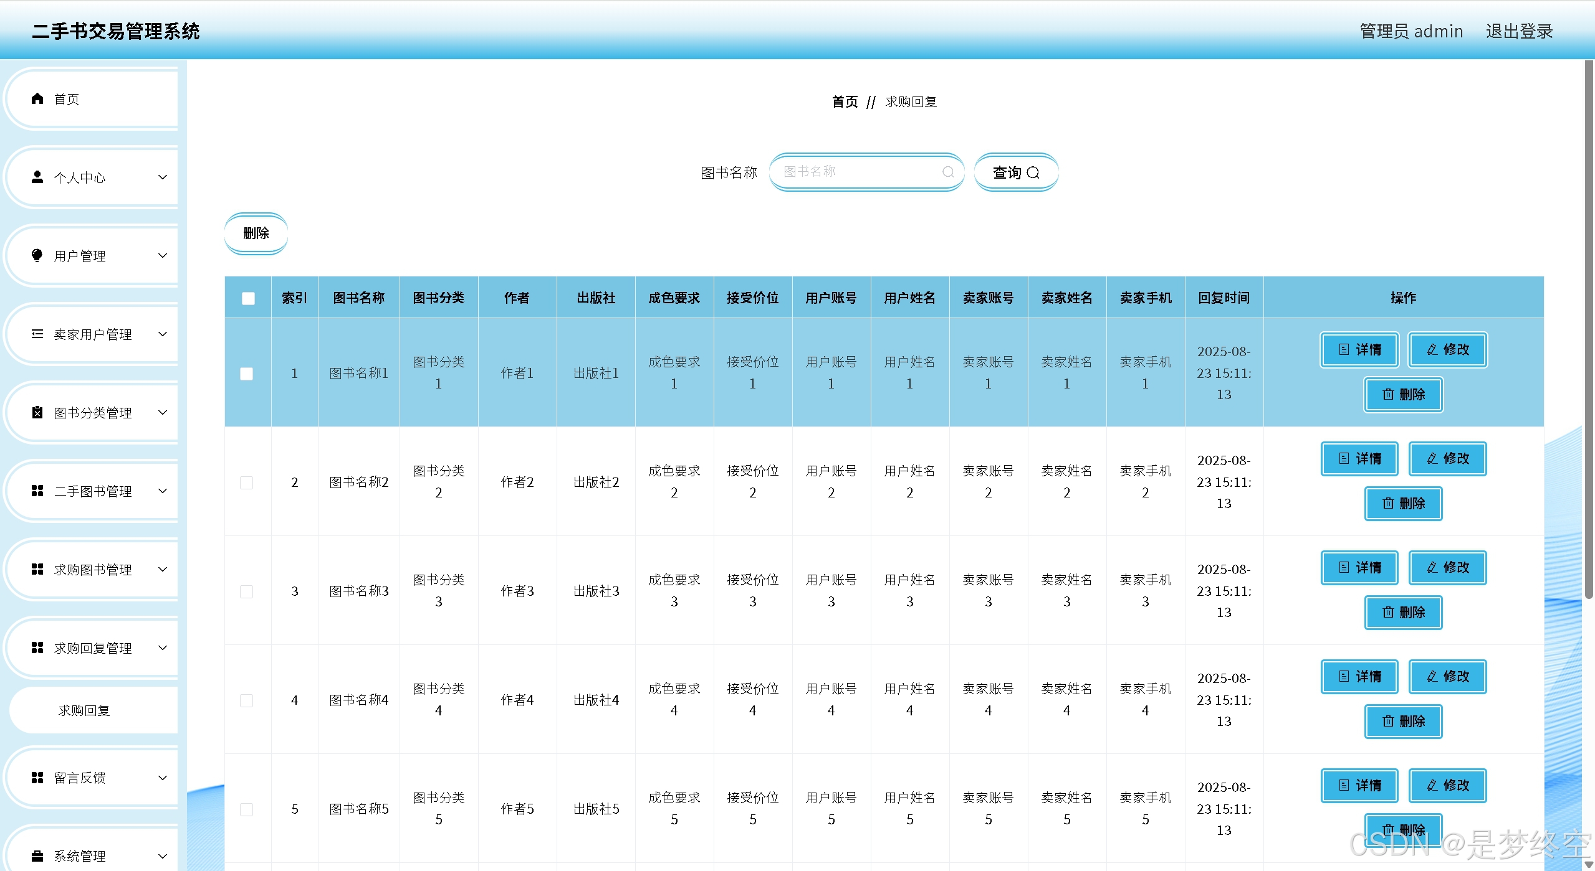Click the trash icon on row 1 删除
The height and width of the screenshot is (871, 1595).
tap(1388, 394)
